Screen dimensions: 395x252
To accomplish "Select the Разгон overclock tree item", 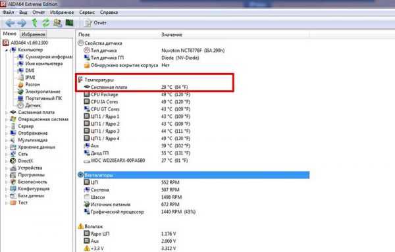I will pyautogui.click(x=32, y=85).
